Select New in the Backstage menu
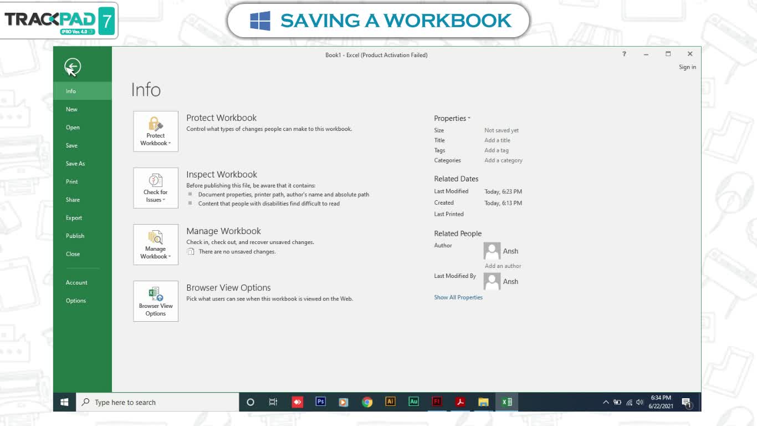The width and height of the screenshot is (757, 426). pos(83,109)
